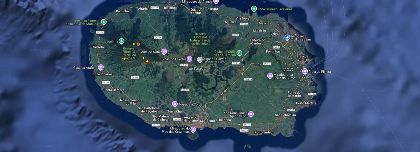Select the Santa Barbara label
The height and width of the screenshot is (152, 420).
click(114, 90)
